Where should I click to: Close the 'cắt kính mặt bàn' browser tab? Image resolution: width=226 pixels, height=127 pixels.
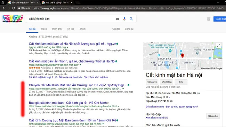38,2
